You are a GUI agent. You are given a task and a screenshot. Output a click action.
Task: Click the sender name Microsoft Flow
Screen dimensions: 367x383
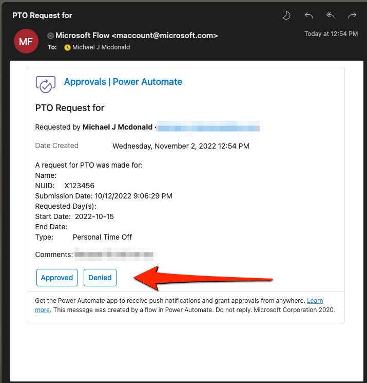click(x=82, y=35)
